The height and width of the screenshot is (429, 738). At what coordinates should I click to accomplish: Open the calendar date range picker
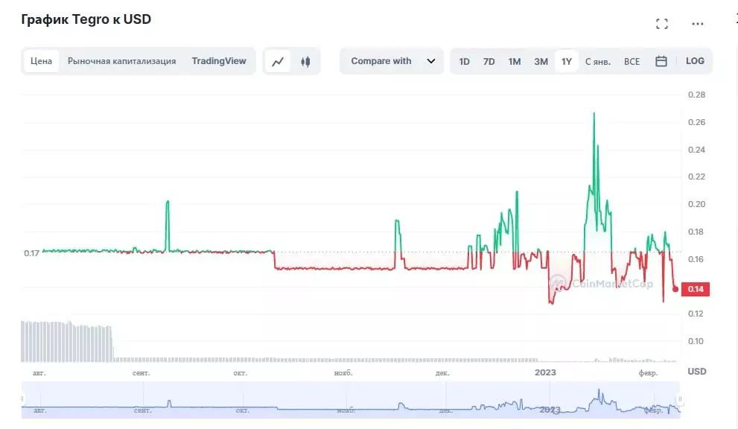pyautogui.click(x=661, y=61)
